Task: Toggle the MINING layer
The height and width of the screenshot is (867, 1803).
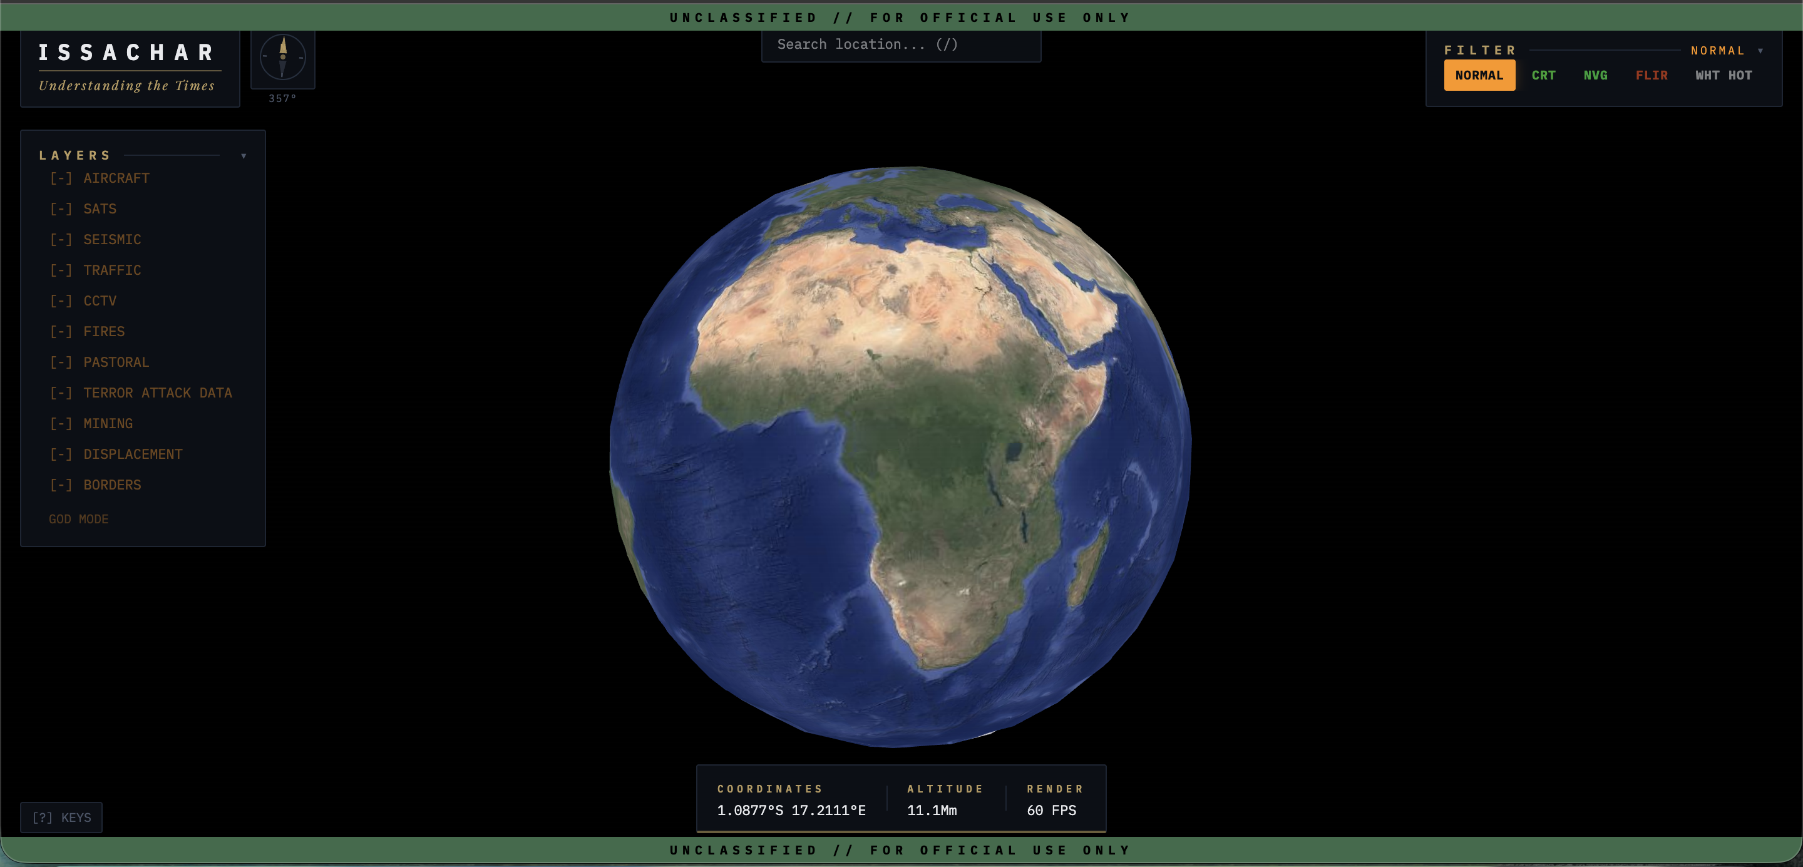Action: coord(91,425)
